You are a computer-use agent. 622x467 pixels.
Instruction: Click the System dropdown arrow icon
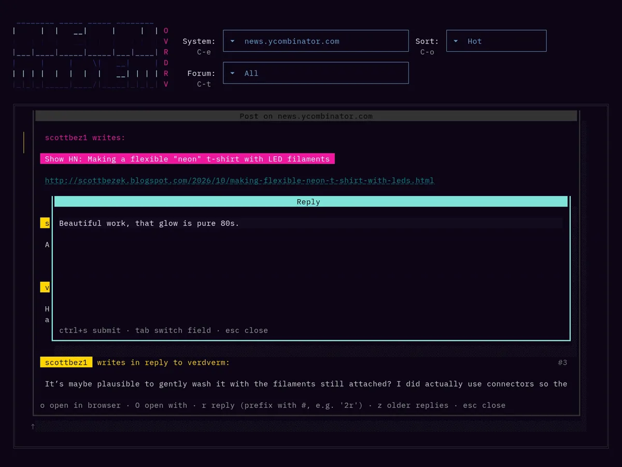[x=233, y=41]
